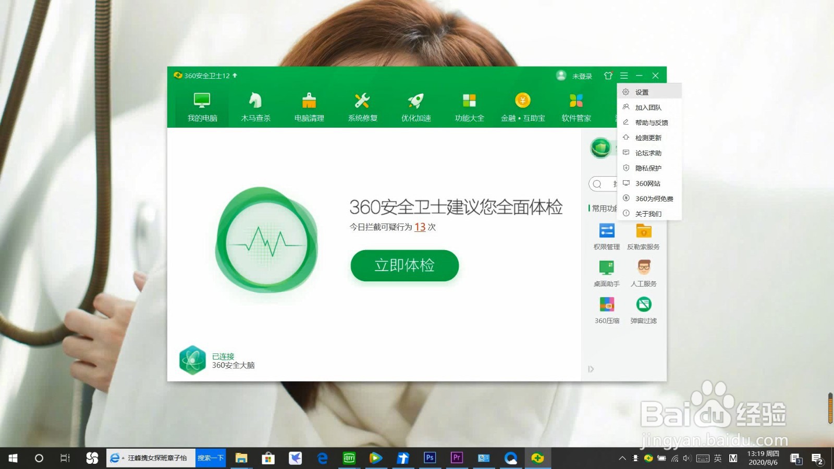
Task: Launch 360压缩 tool
Action: coord(607,310)
